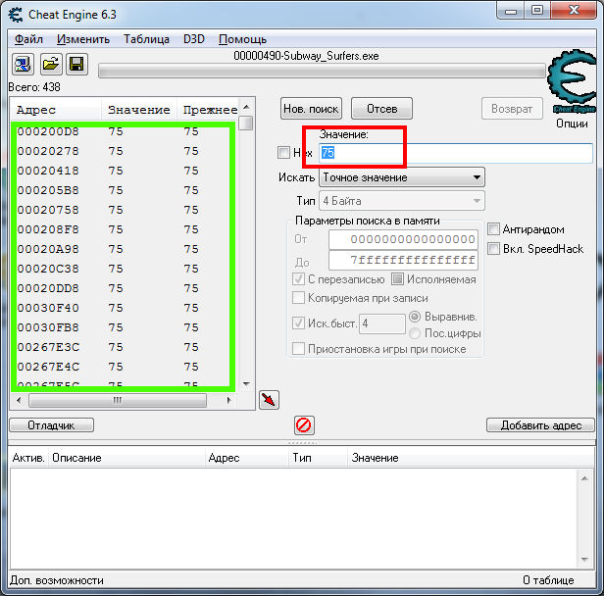The height and width of the screenshot is (596, 604).
Task: Select address row 00020A98
Action: point(124,250)
